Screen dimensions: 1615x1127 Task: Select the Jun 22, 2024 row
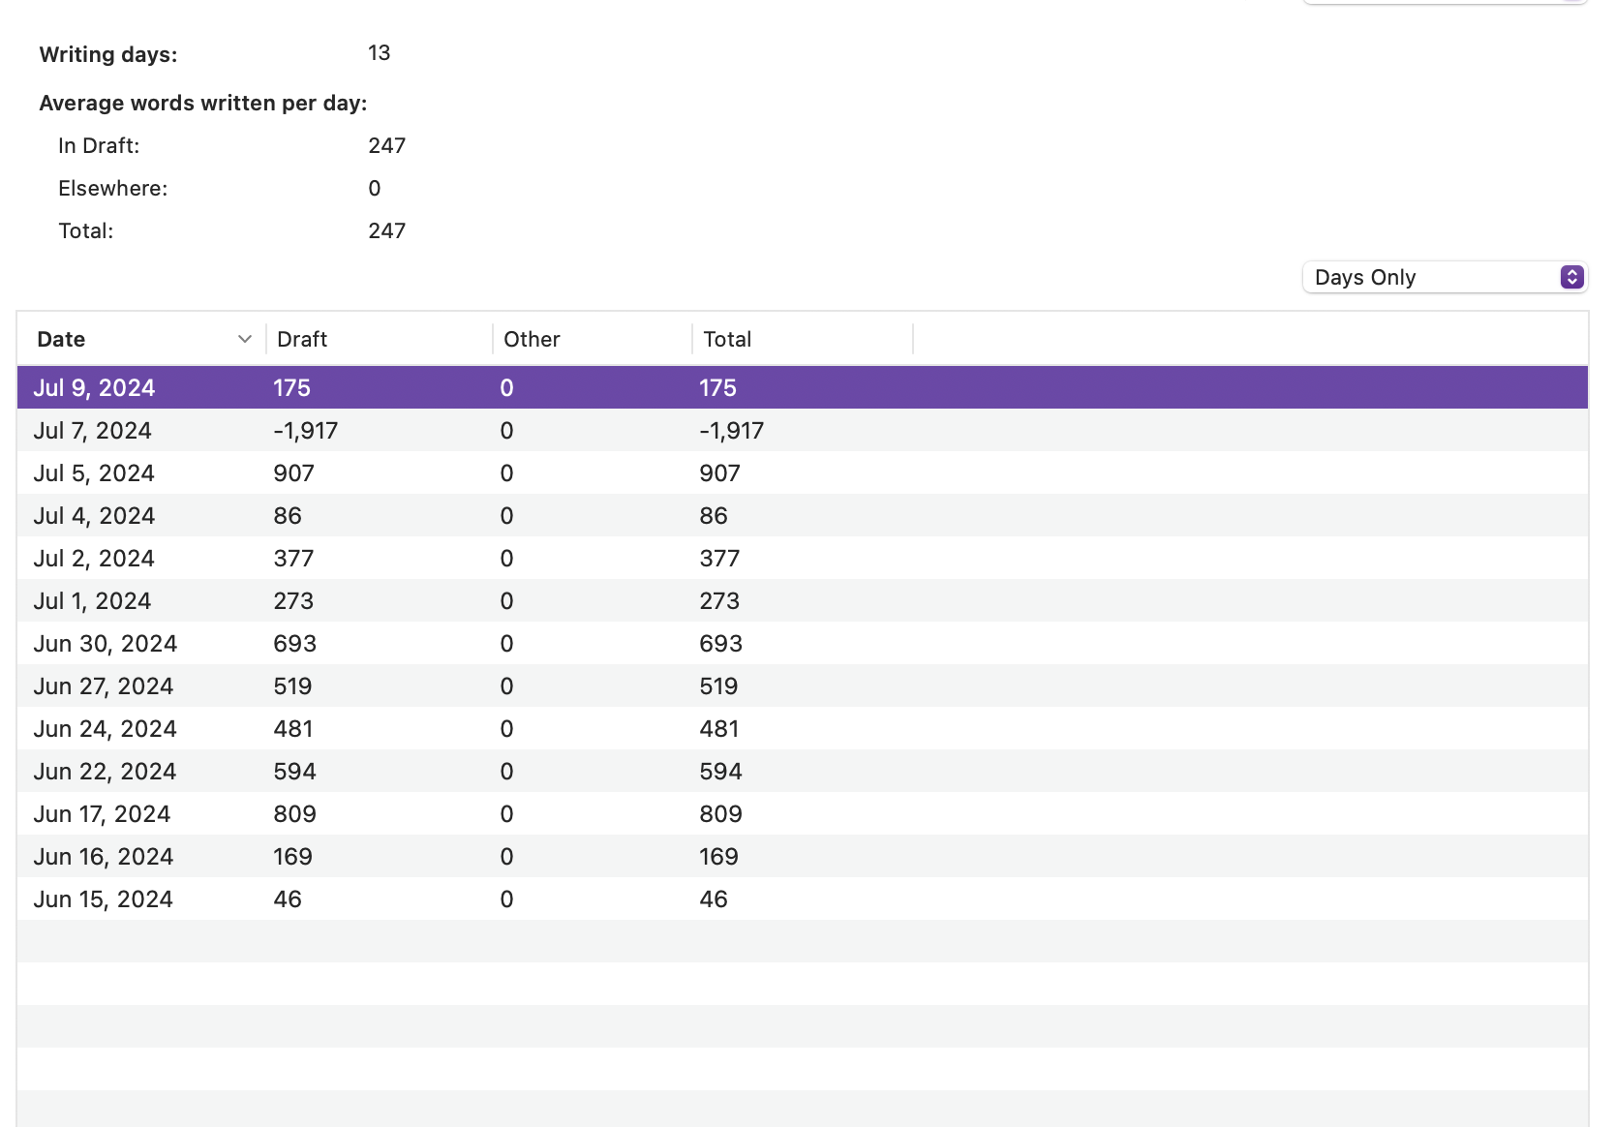[803, 771]
